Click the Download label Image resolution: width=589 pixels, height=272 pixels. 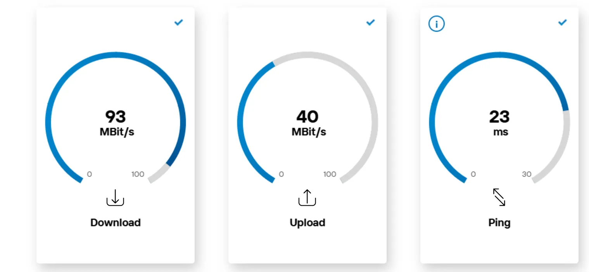click(x=115, y=223)
